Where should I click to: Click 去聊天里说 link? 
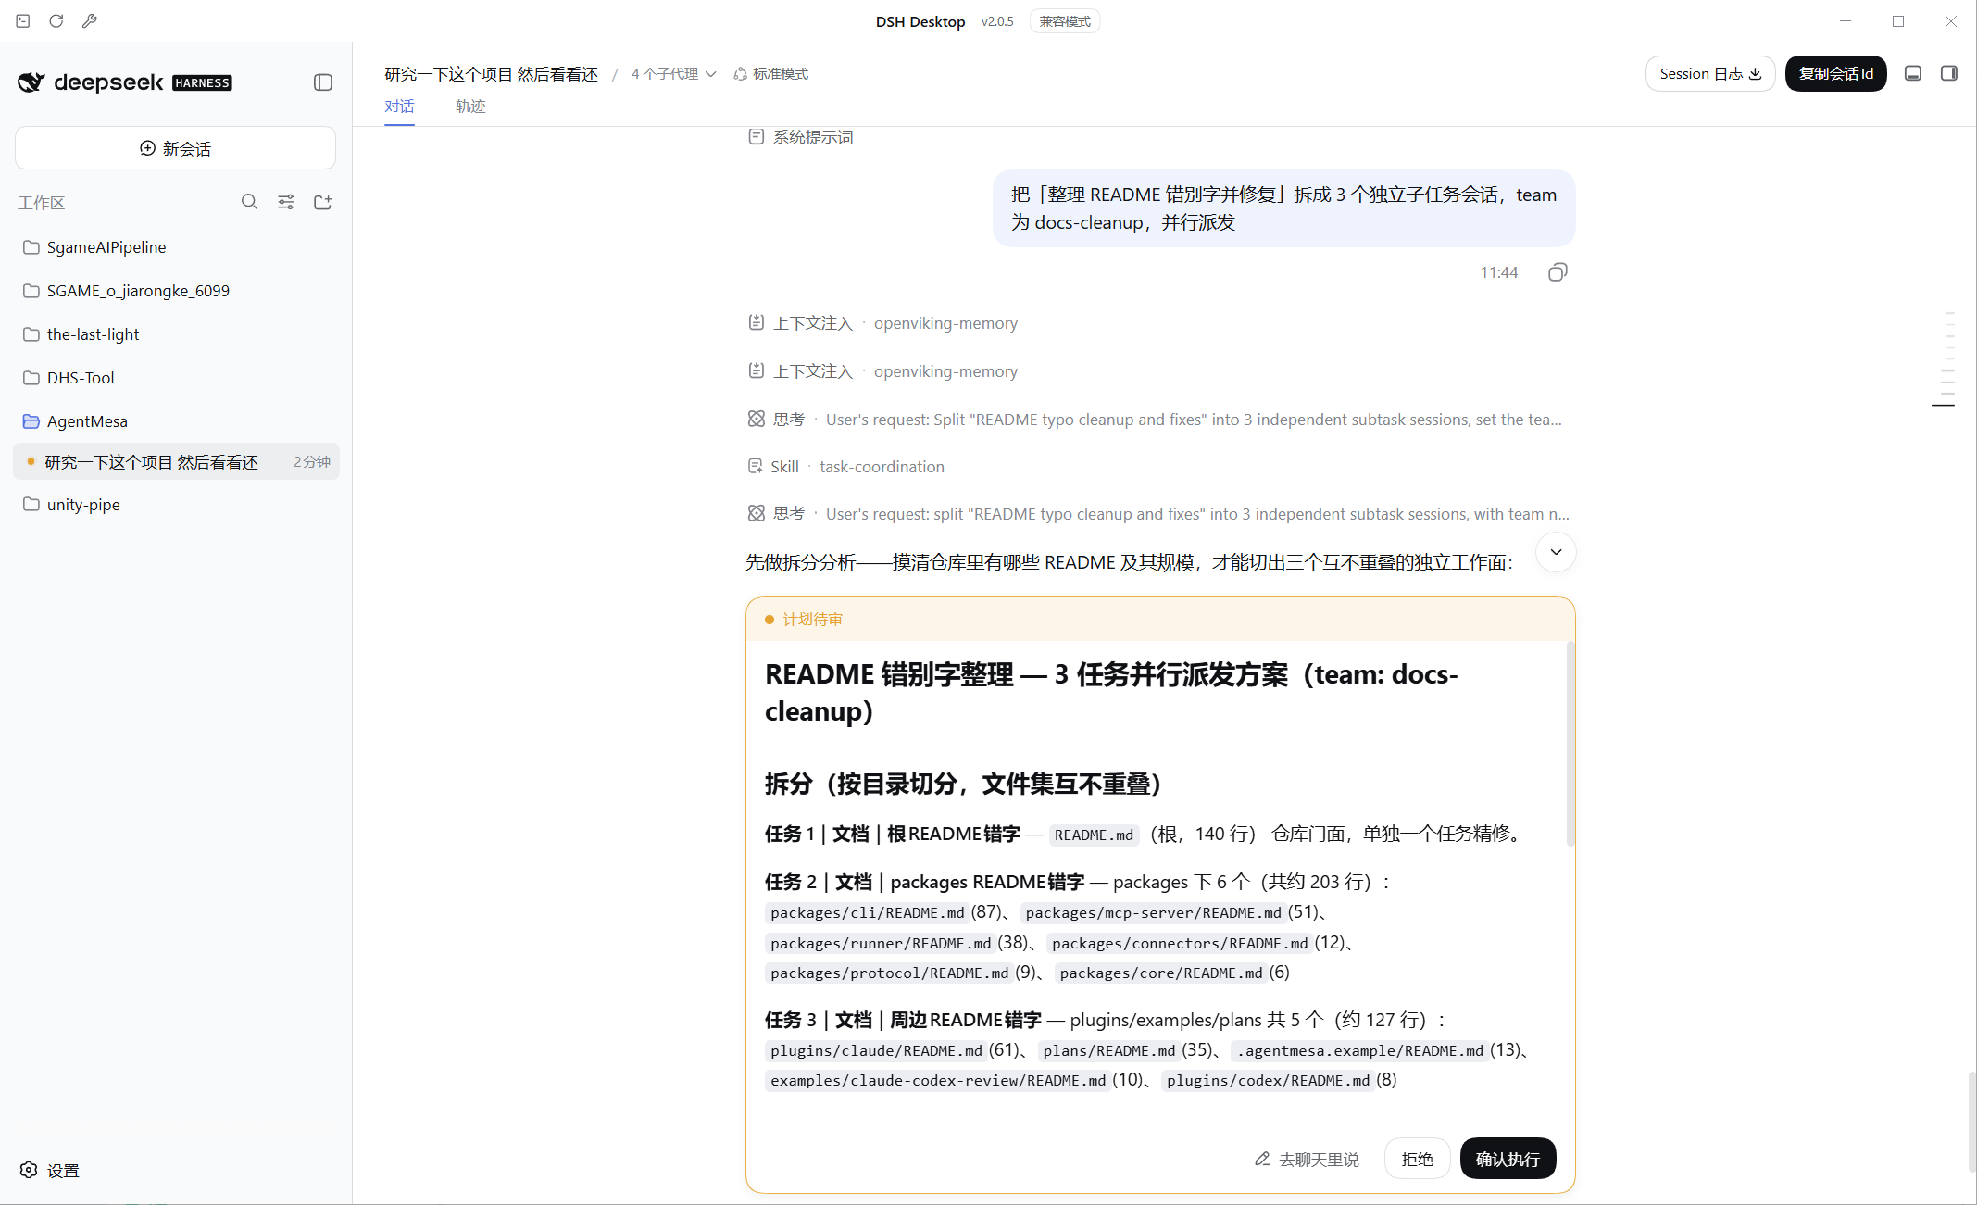click(1307, 1159)
